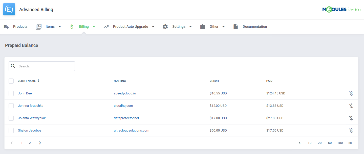Open the Documentation menu item
The height and width of the screenshot is (154, 364).
click(254, 27)
